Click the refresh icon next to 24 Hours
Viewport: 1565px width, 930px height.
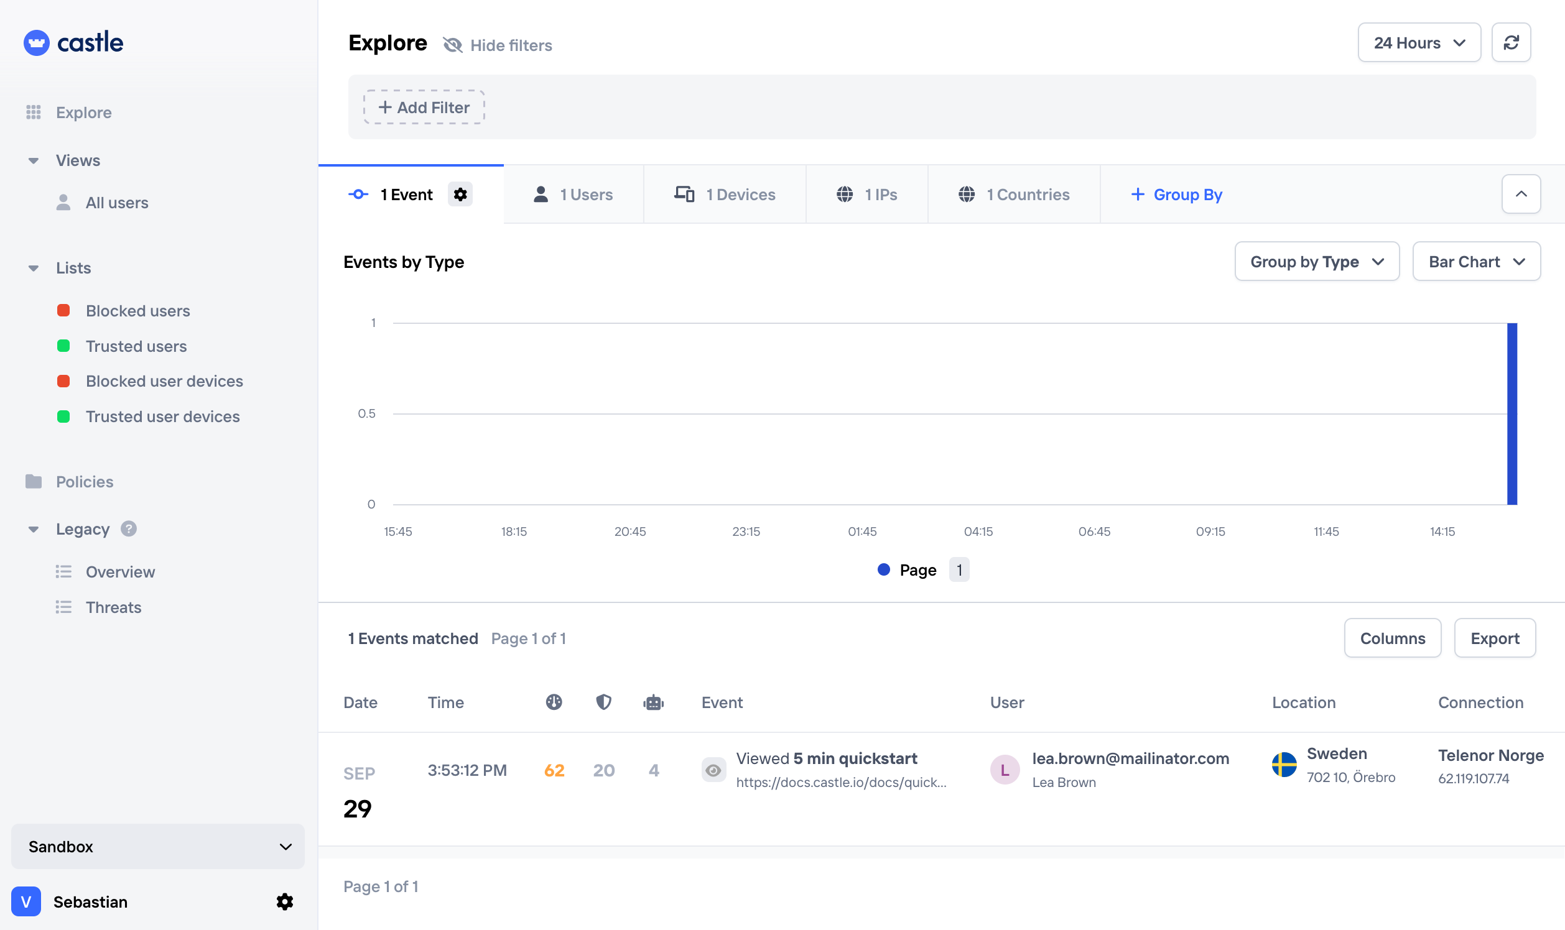pos(1510,43)
